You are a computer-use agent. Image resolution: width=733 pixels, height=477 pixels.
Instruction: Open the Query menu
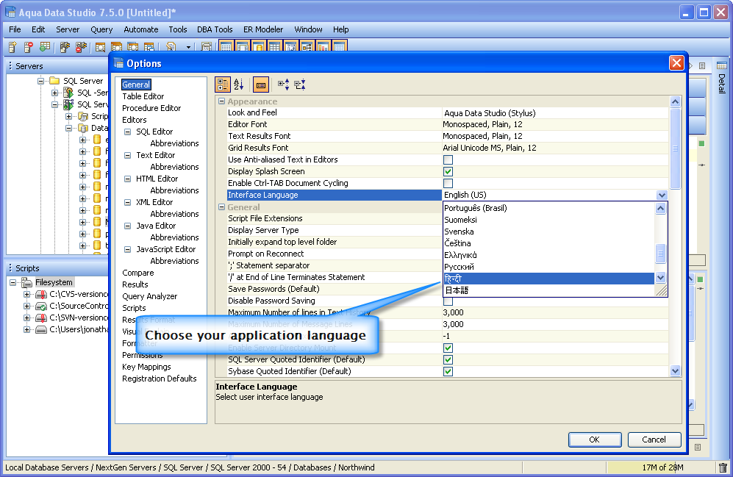point(101,29)
